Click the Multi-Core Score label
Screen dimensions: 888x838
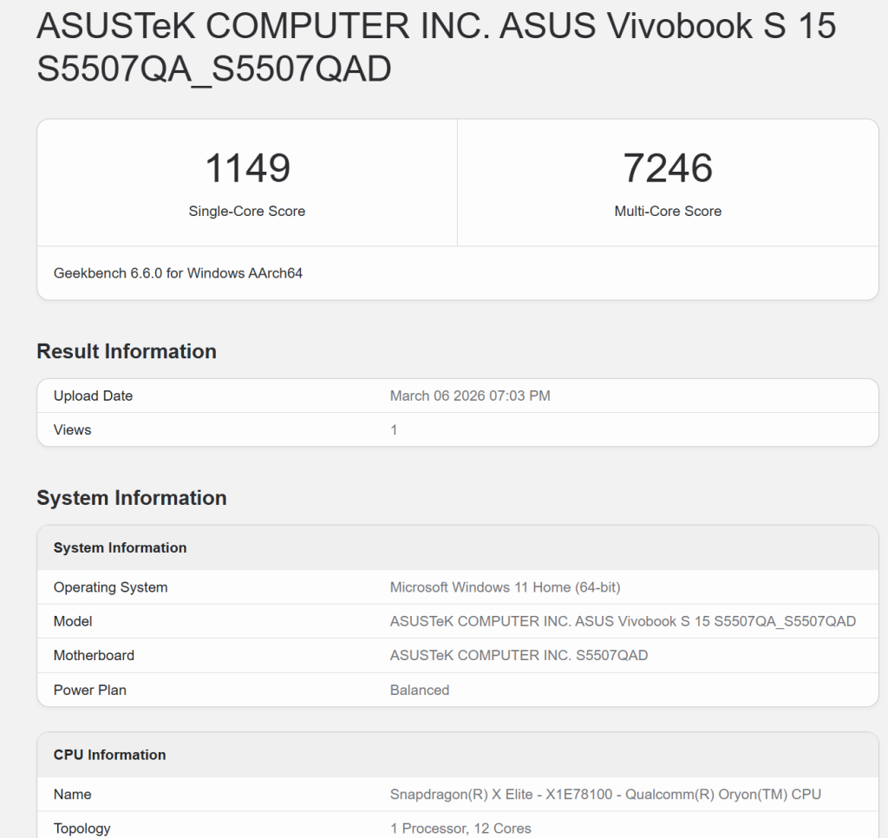(x=668, y=211)
